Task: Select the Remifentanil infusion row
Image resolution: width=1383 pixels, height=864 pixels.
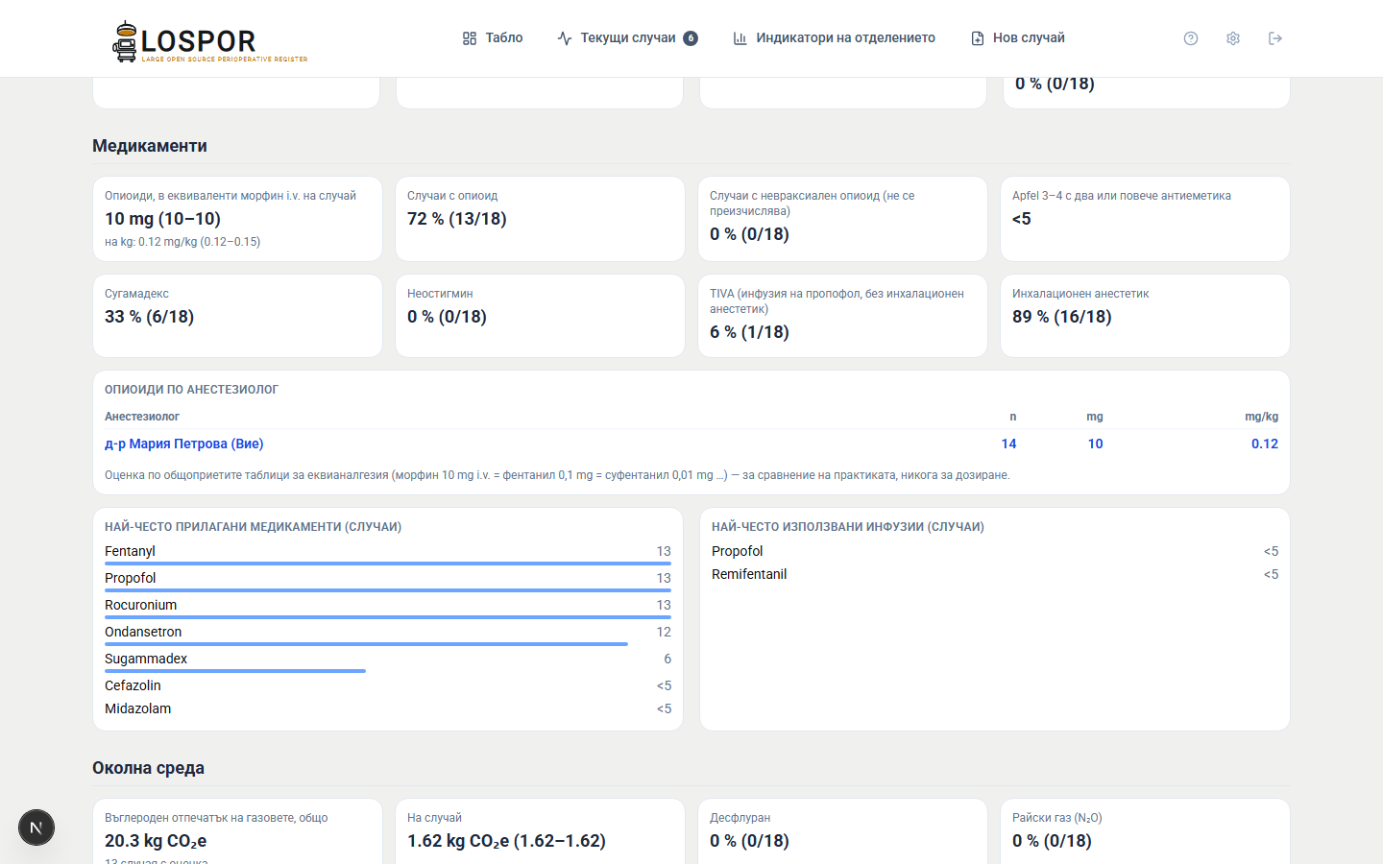Action: (x=995, y=574)
